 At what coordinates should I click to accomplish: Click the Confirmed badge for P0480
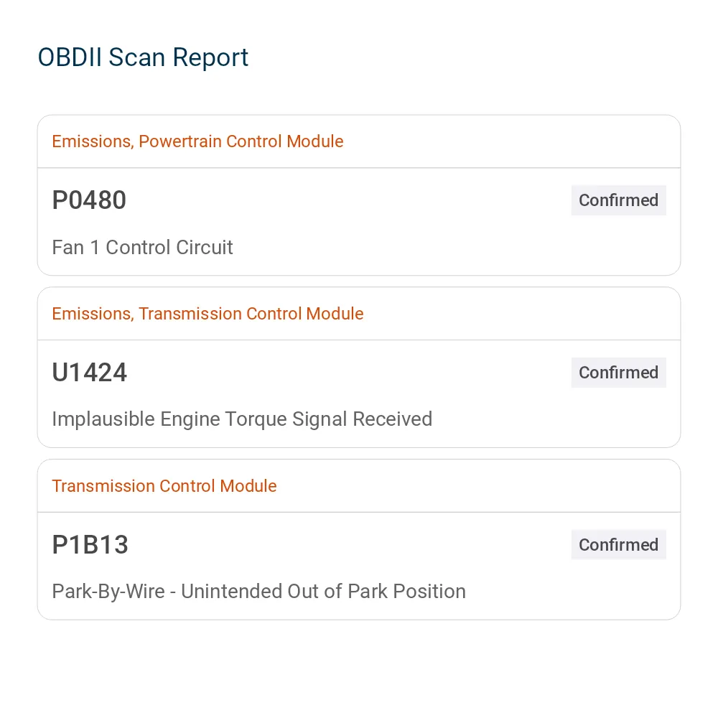point(618,200)
